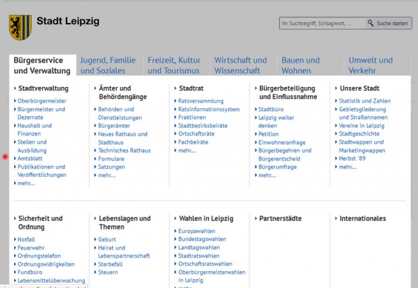The width and height of the screenshot is (418, 288).
Task: Open Partnerstädte heading
Action: [280, 219]
